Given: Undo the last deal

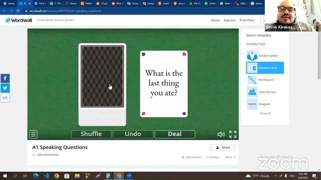Looking at the screenshot, I should [x=133, y=134].
